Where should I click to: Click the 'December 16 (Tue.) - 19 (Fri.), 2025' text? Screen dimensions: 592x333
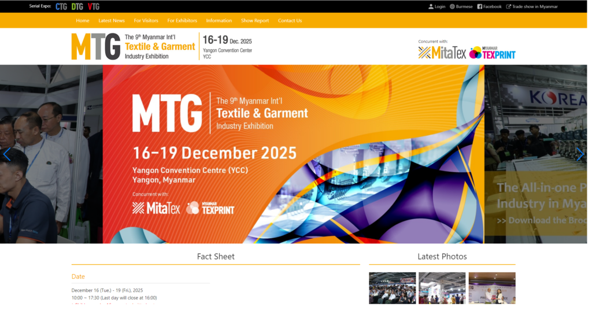point(107,290)
